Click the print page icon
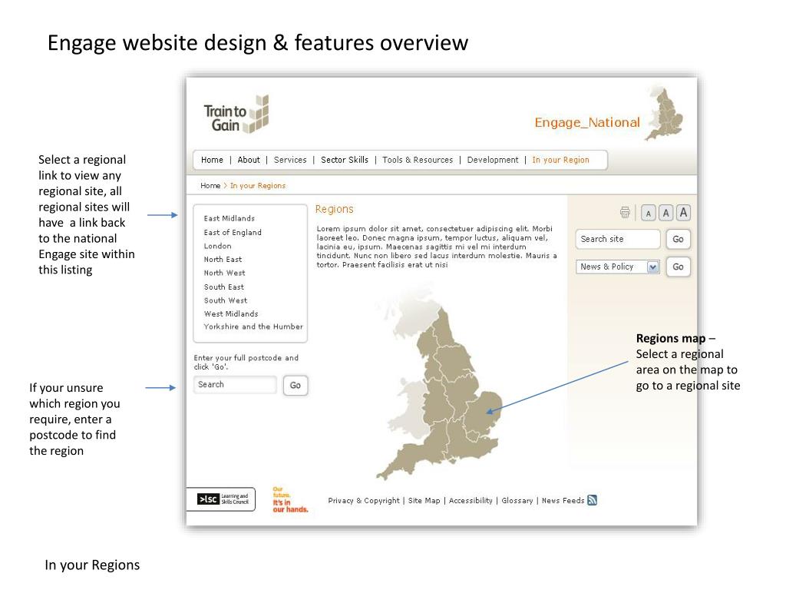This screenshot has height=590, width=786. click(x=625, y=213)
